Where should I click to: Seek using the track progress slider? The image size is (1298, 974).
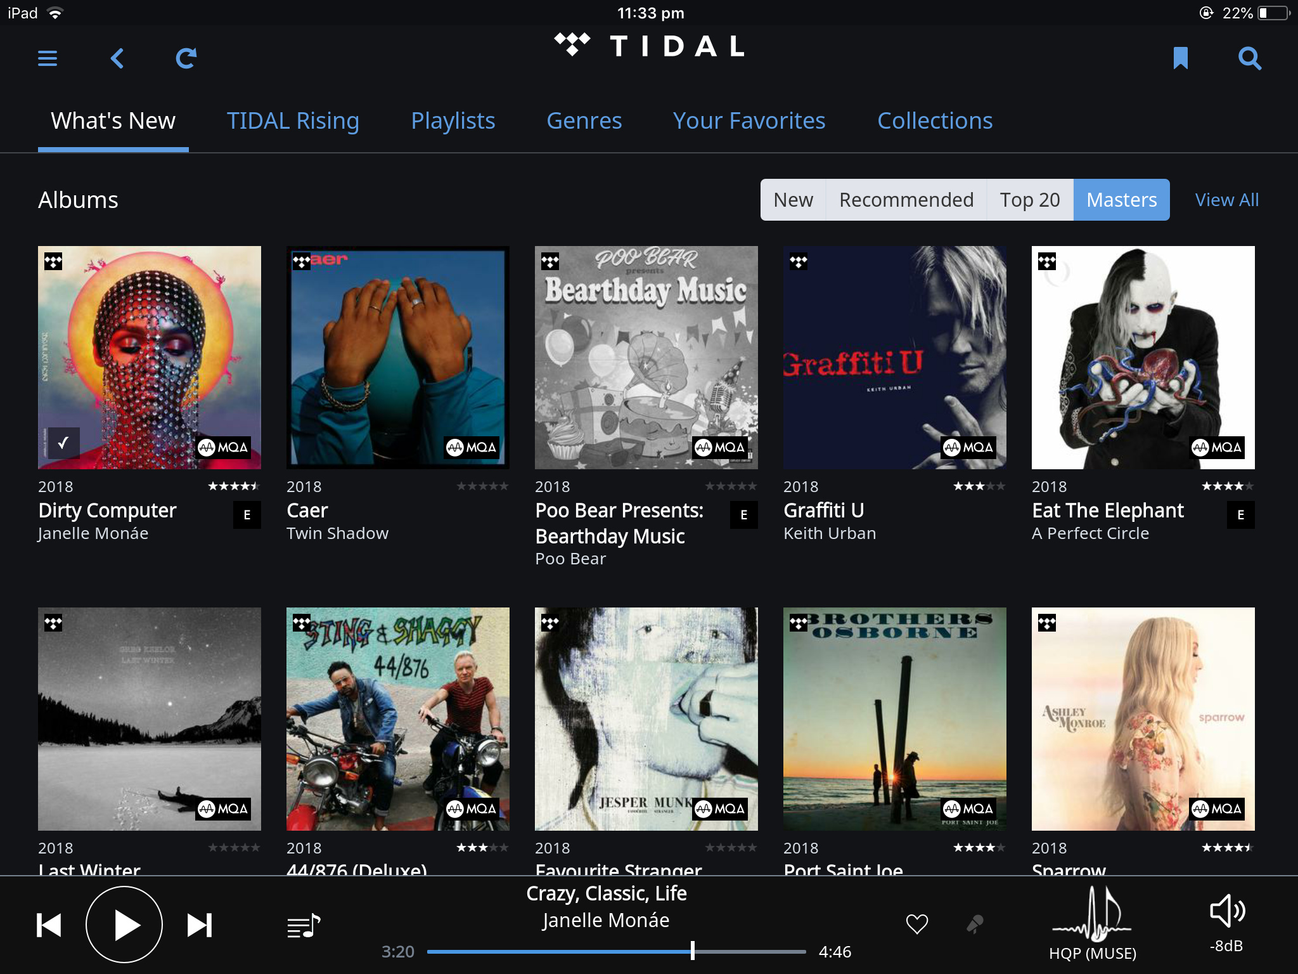pyautogui.click(x=617, y=951)
